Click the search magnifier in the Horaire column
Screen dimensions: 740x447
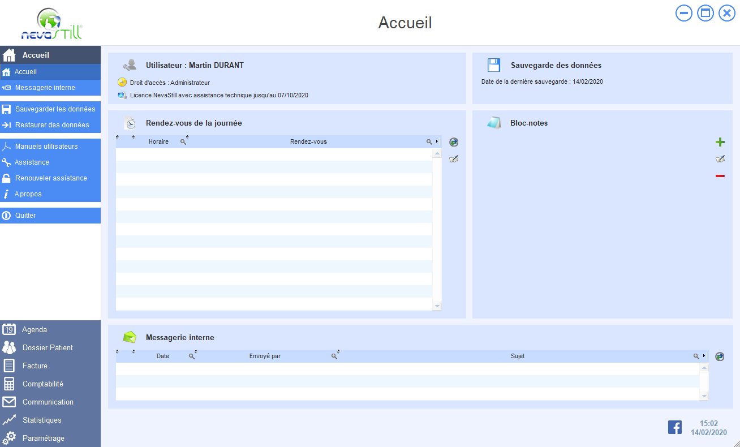(183, 142)
